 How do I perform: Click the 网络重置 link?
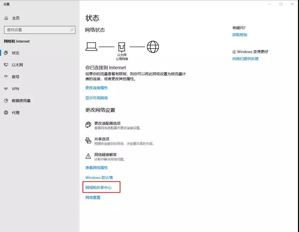coord(93,197)
